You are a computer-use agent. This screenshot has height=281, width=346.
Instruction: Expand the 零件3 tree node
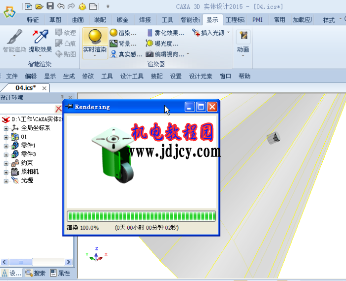6,155
